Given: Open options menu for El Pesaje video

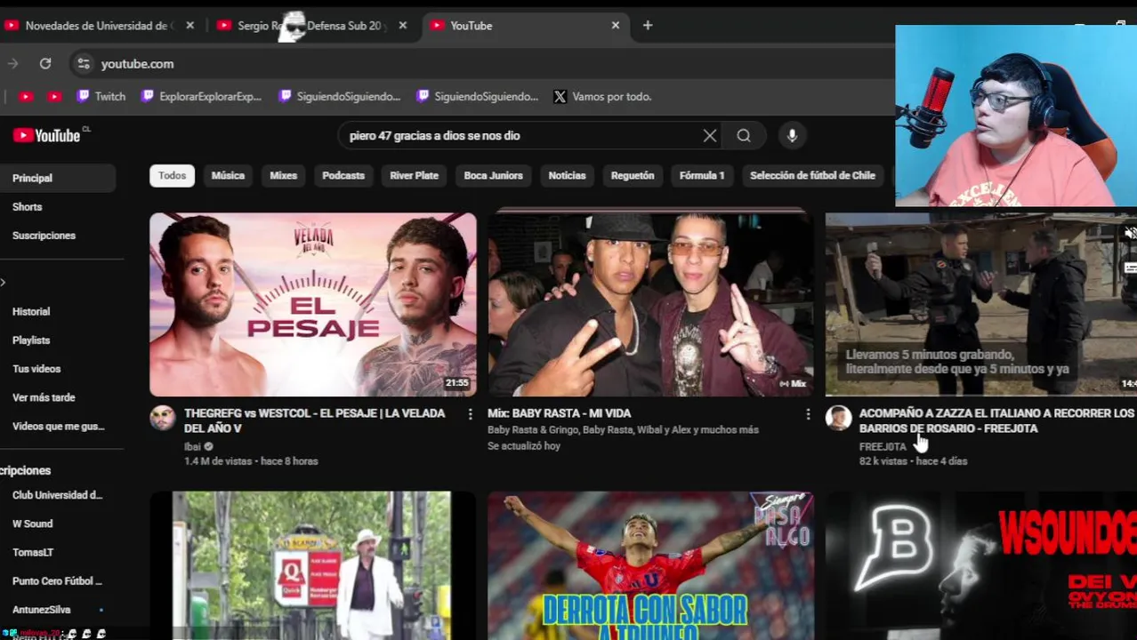Looking at the screenshot, I should click(470, 414).
